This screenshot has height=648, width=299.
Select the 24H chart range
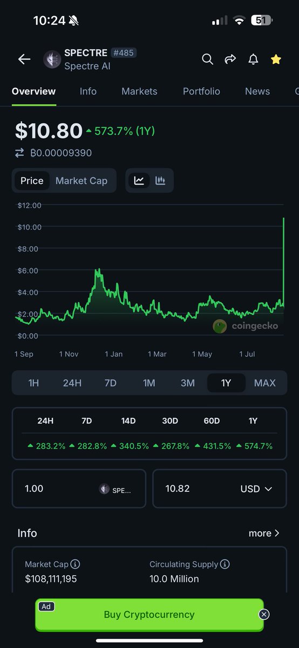coord(72,383)
